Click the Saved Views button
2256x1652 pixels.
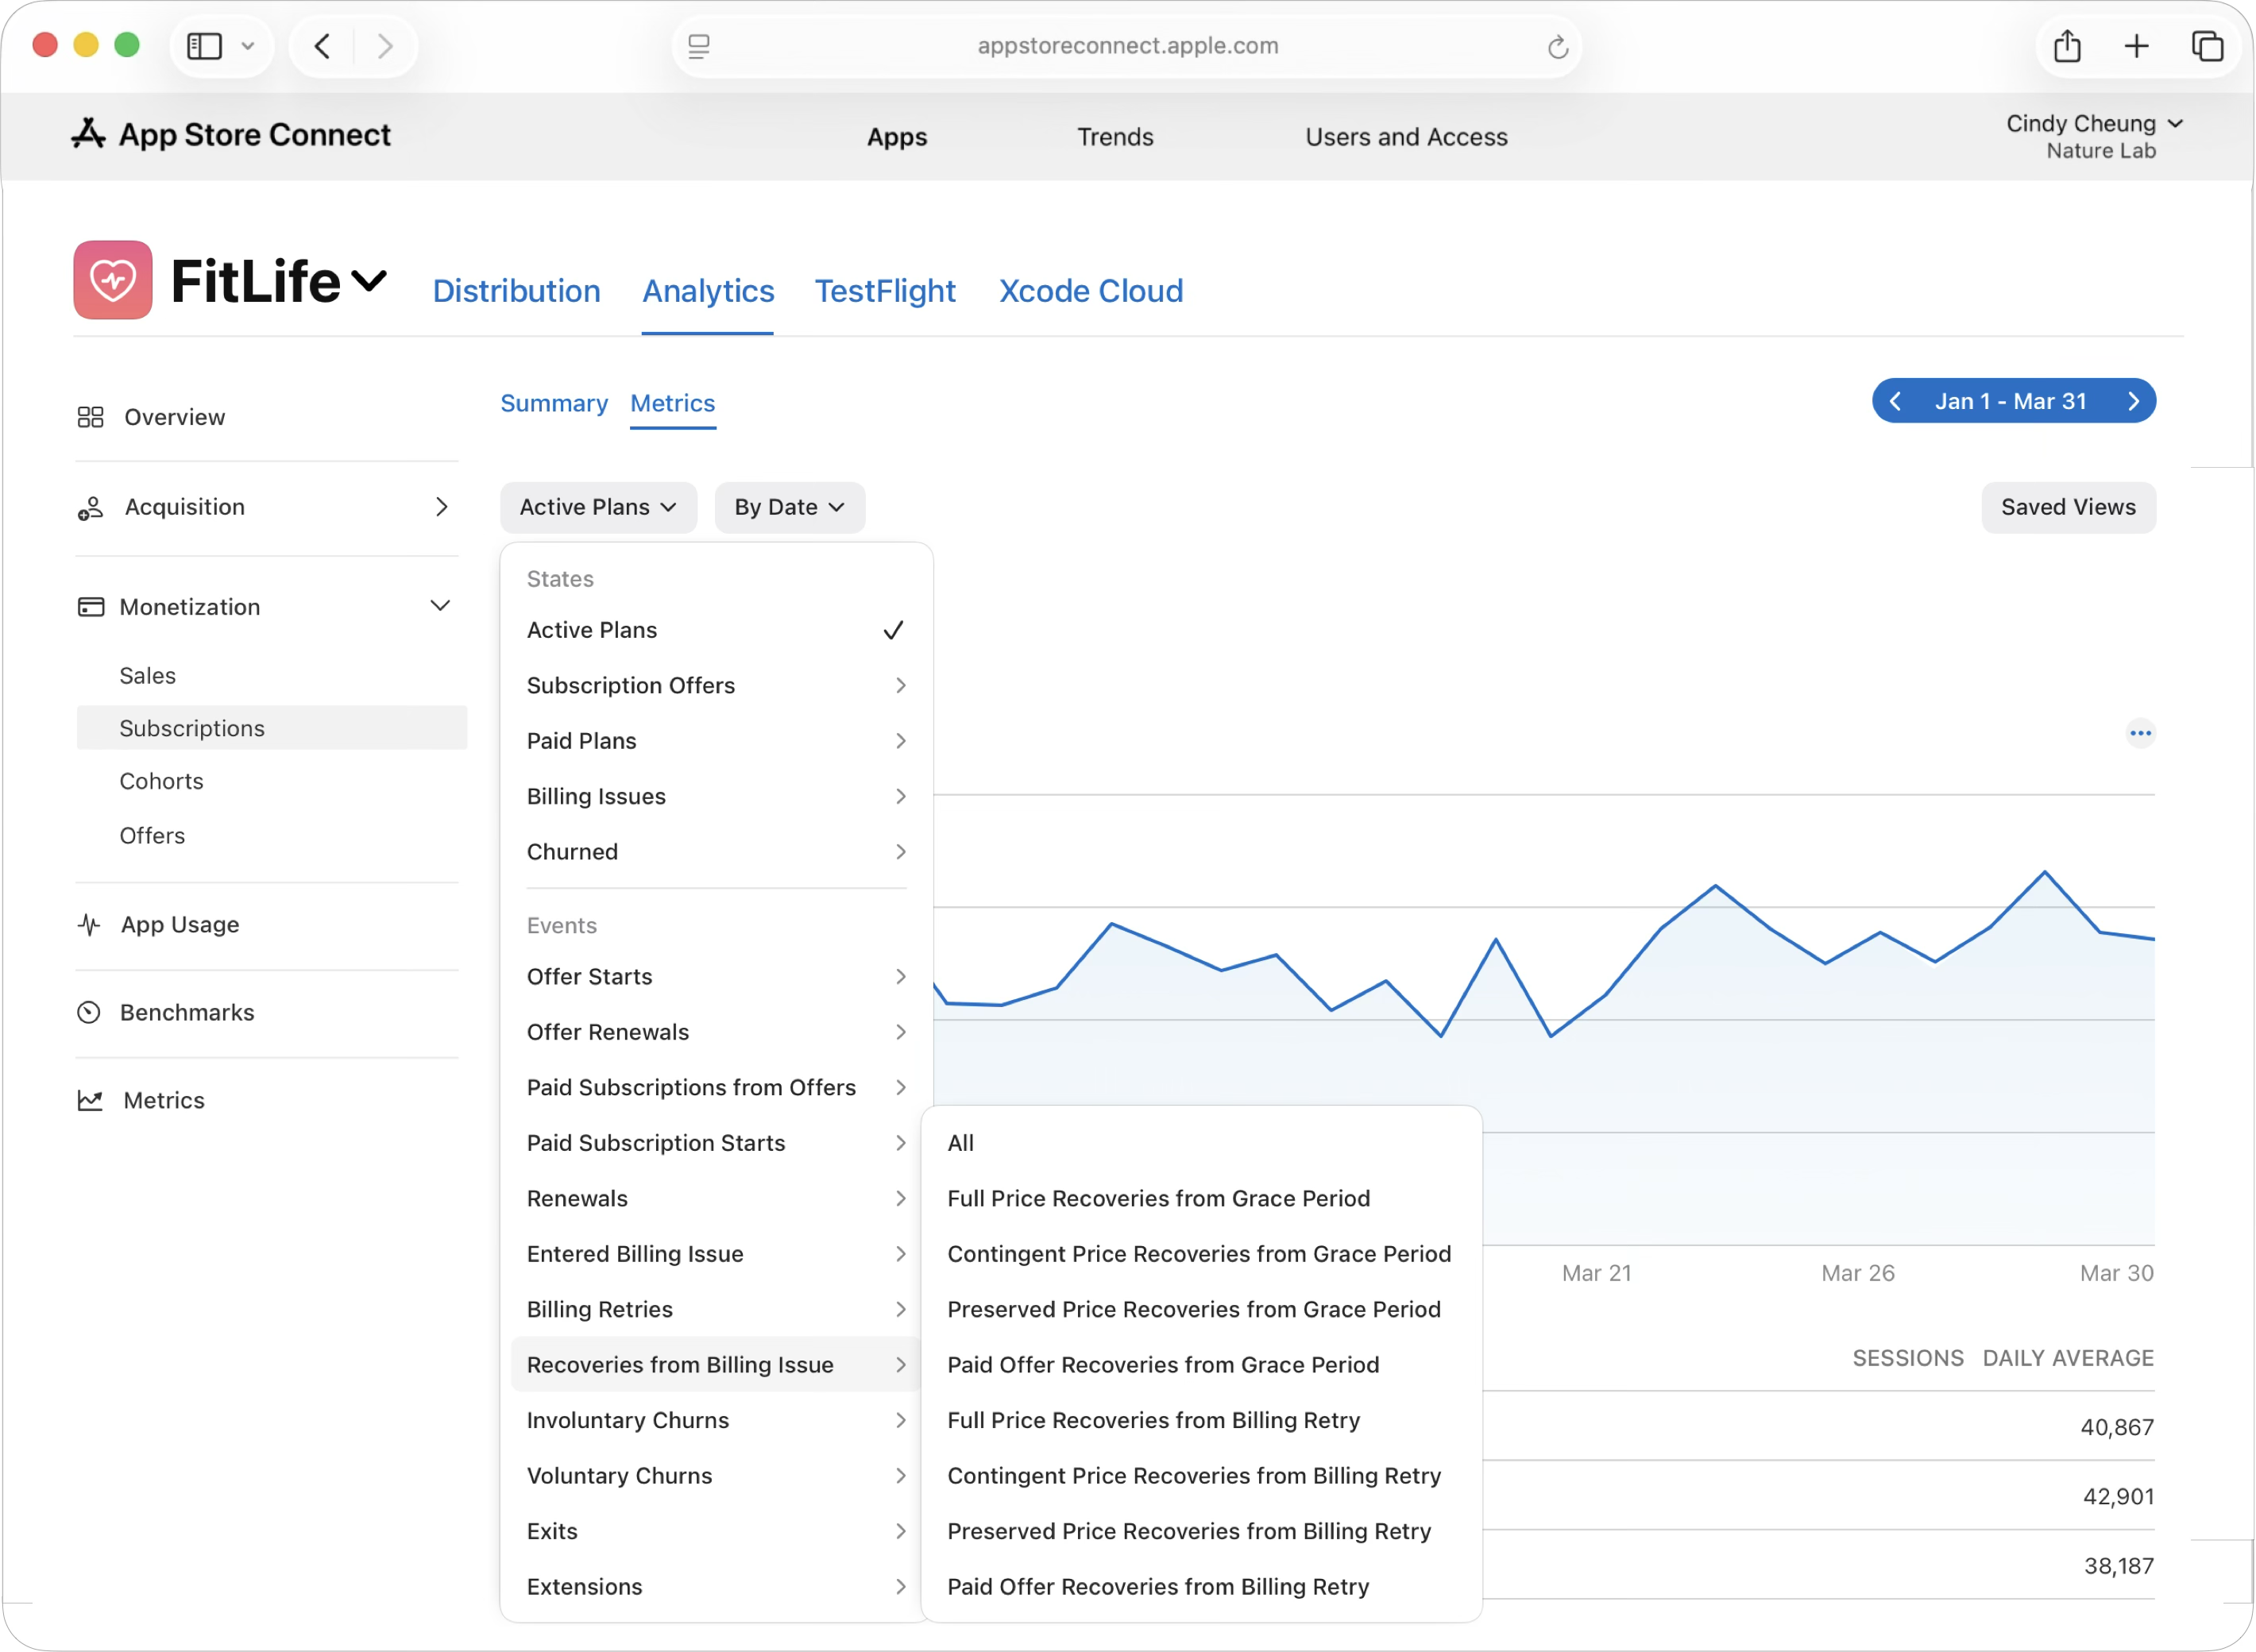2068,507
